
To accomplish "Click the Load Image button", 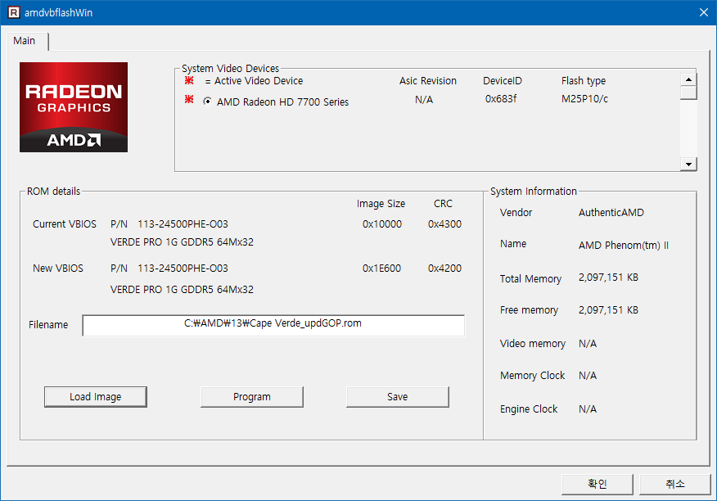I will (x=96, y=397).
